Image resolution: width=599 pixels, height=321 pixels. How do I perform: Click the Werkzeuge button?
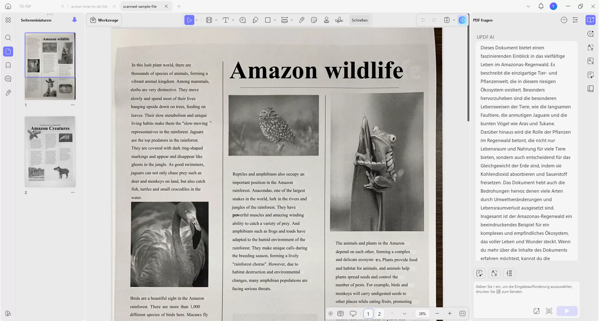pos(104,20)
